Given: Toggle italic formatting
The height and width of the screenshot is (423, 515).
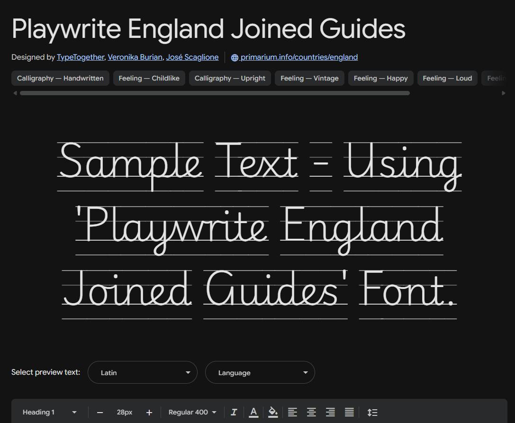Looking at the screenshot, I should coord(234,412).
